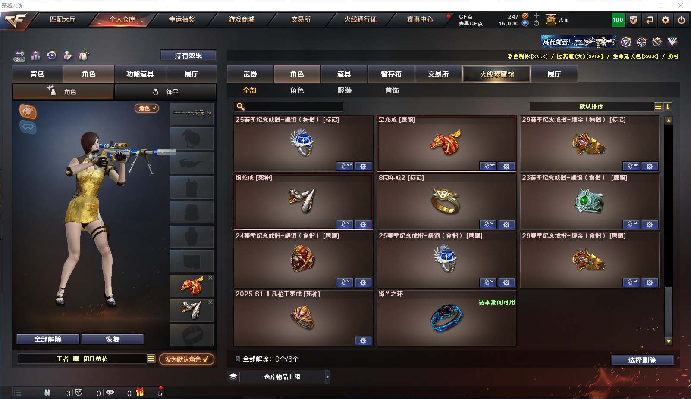Viewport: 691px width, 399px height.
Task: Expand the character name list 王者-瞳
Action: tap(151, 359)
